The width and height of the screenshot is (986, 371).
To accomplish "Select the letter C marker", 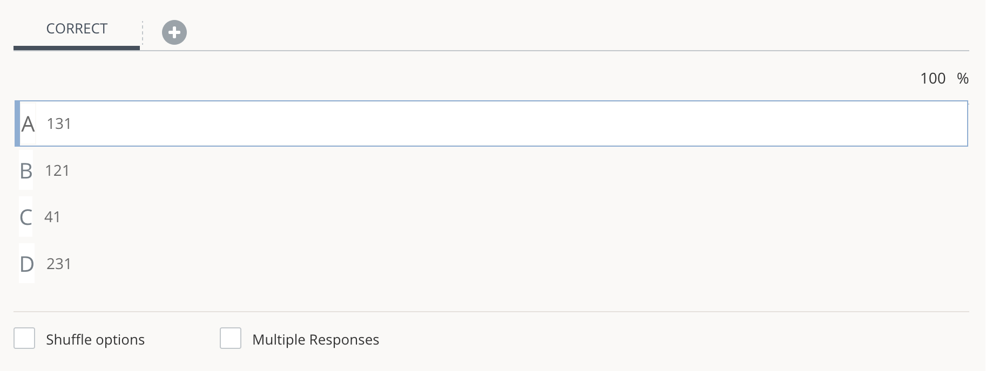I will (x=25, y=217).
